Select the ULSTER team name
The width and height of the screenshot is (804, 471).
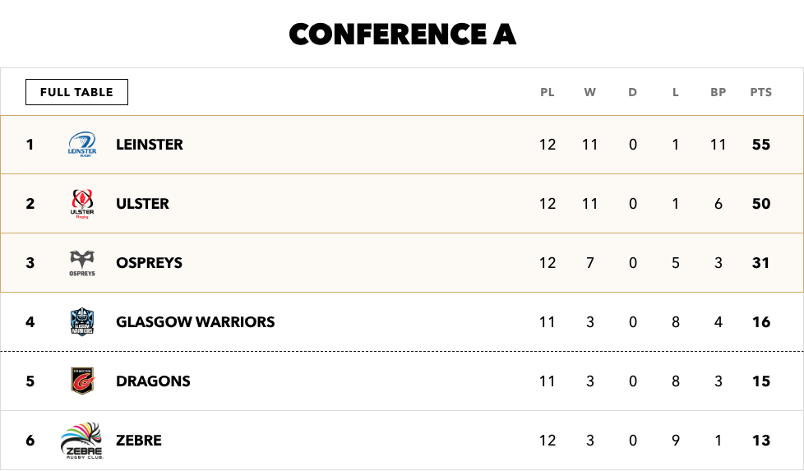click(x=142, y=204)
